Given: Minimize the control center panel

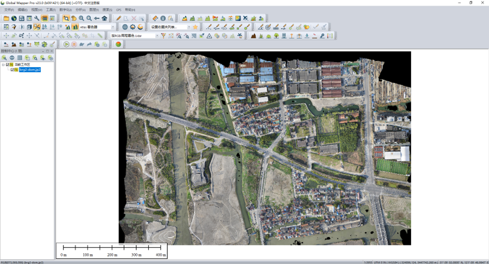Looking at the screenshot, I should click(43, 51).
